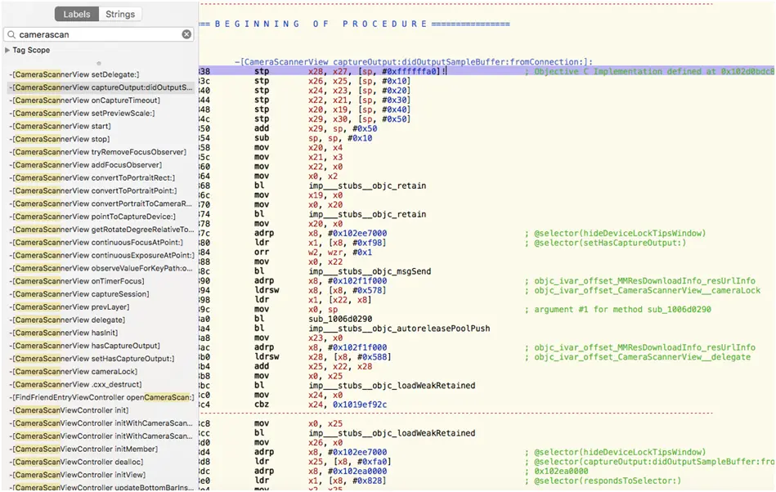Expand the Tag Scope section

point(7,51)
